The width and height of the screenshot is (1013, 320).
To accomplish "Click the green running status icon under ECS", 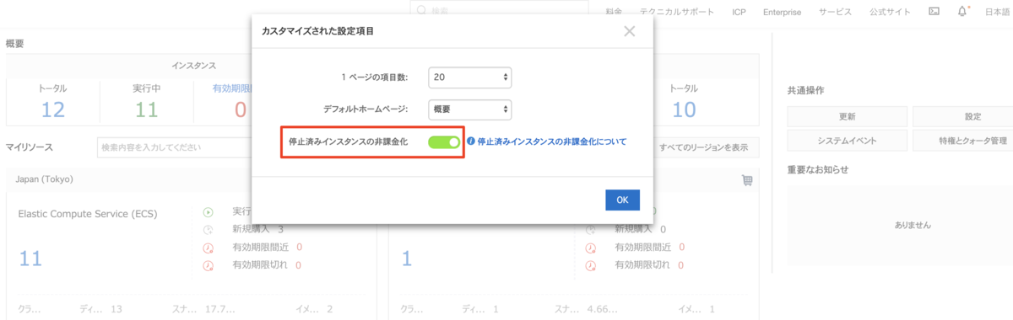I will (208, 211).
